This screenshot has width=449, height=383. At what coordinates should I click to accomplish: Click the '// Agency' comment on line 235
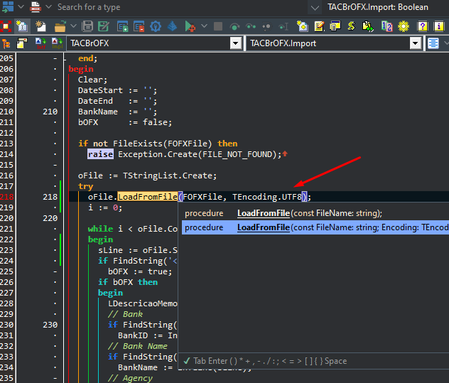(x=130, y=378)
